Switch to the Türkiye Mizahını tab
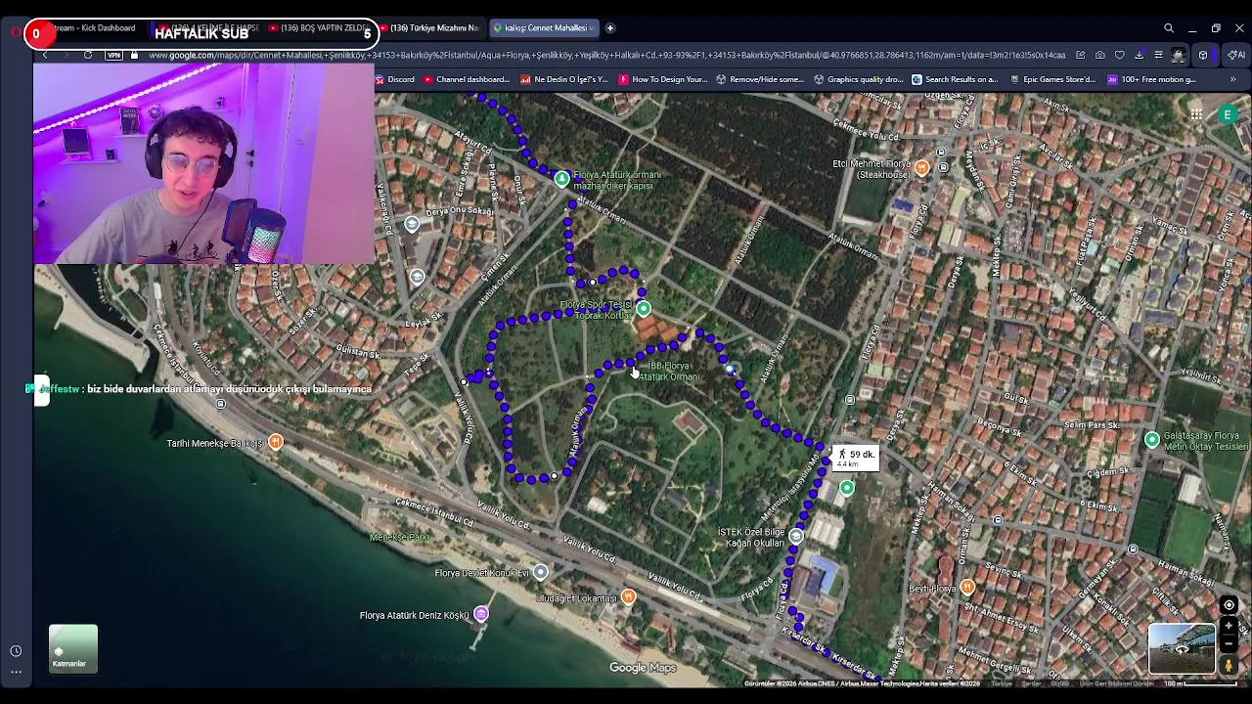The height and width of the screenshot is (704, 1252). (x=431, y=28)
